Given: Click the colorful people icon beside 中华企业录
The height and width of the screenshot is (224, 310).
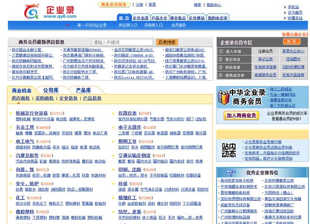Looking at the screenshot, I should coord(223,97).
